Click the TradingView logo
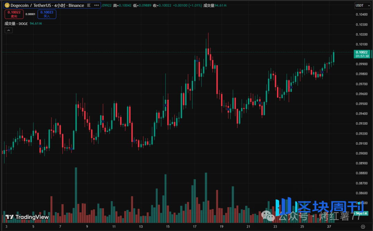This screenshot has height=231, width=373. (27, 217)
